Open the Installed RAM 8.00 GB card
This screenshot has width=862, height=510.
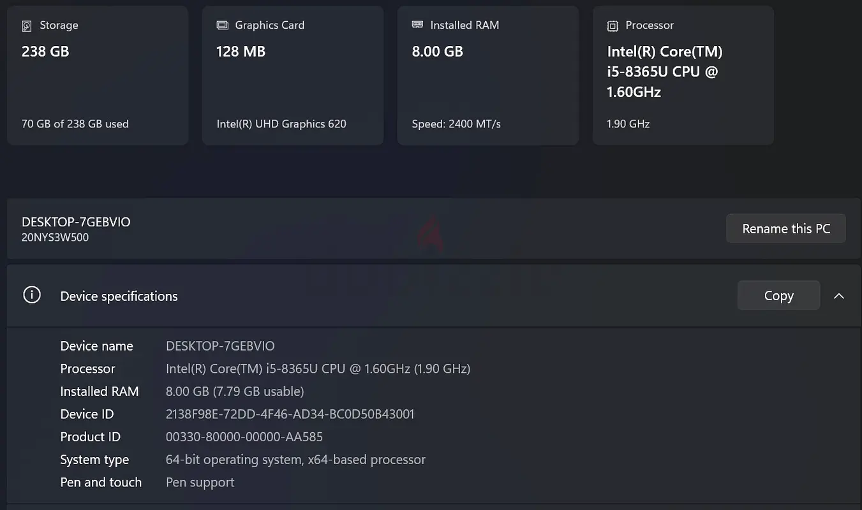click(x=488, y=75)
